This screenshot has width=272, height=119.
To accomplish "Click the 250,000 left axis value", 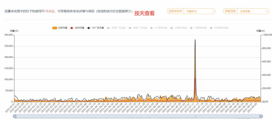I will click(x=9, y=46).
